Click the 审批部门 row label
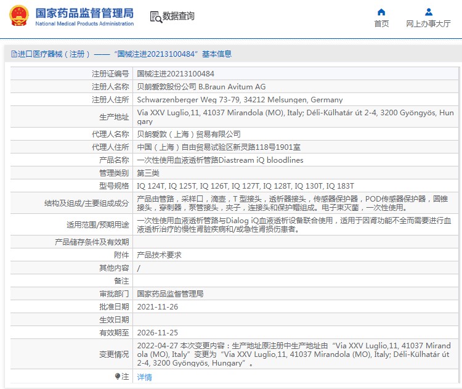Image resolution: width=462 pixels, height=389 pixels. coord(114,293)
